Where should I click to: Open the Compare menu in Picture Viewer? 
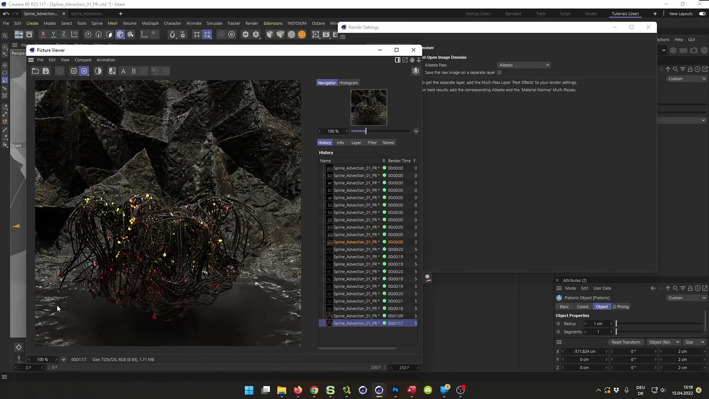tap(83, 60)
